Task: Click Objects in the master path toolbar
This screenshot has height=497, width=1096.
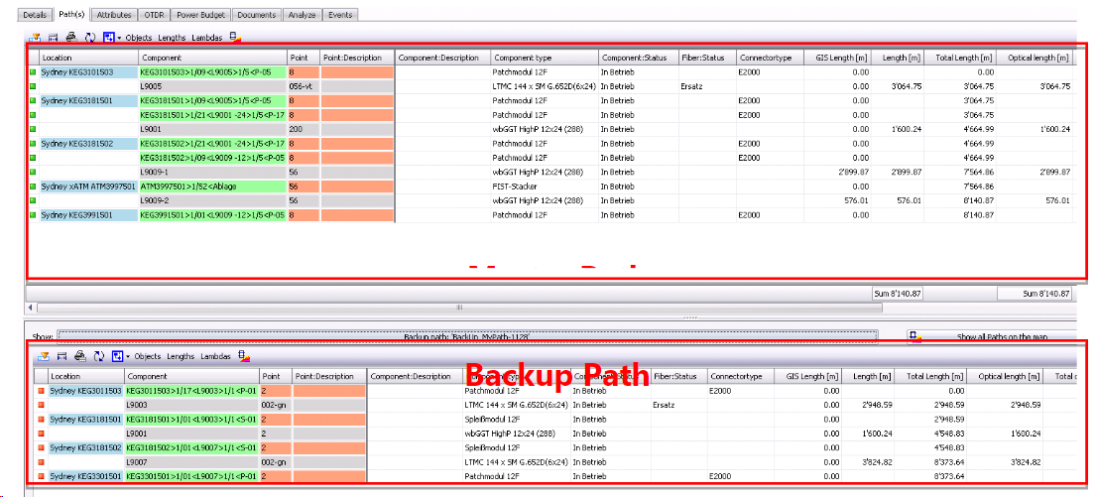Action: pyautogui.click(x=139, y=38)
